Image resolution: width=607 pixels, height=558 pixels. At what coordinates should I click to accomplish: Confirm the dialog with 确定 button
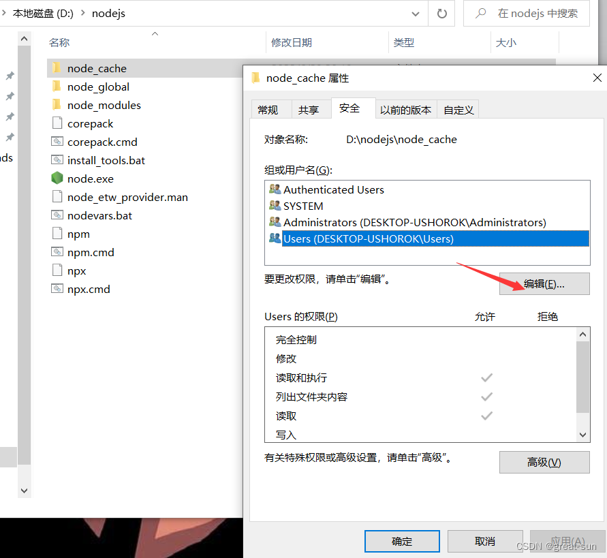click(x=401, y=541)
